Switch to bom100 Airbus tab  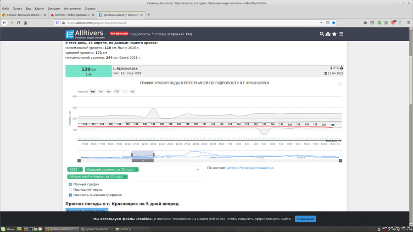pyautogui.click(x=72, y=15)
